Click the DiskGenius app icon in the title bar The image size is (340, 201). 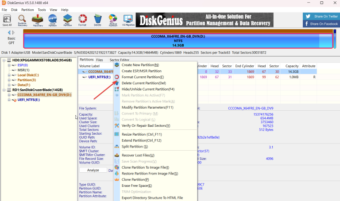(4, 3)
